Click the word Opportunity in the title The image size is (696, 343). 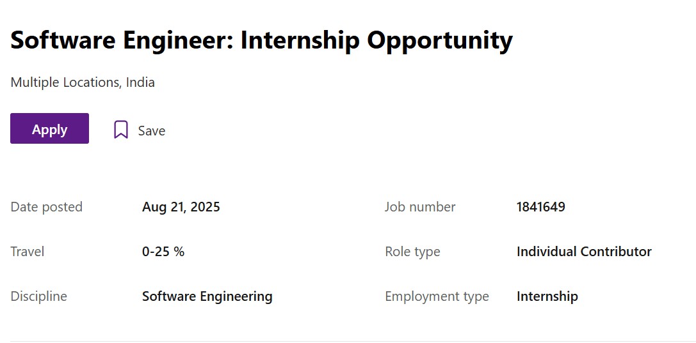tap(440, 40)
